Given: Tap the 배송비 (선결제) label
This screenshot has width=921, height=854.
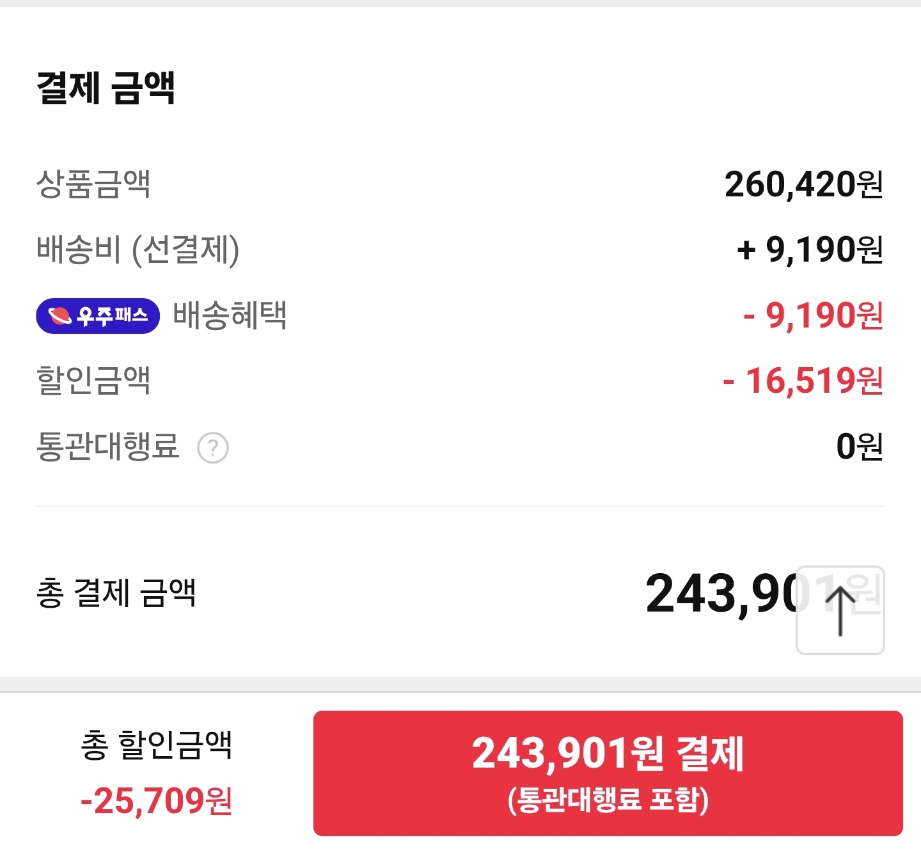Looking at the screenshot, I should pyautogui.click(x=138, y=250).
